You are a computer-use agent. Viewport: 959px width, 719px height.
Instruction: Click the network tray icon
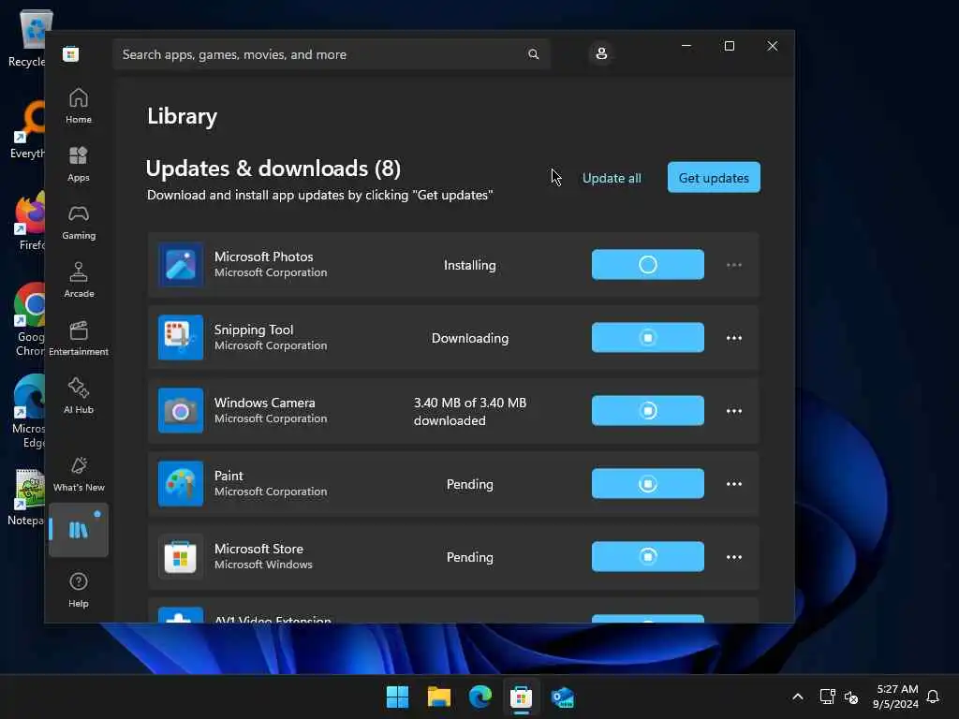pos(827,697)
